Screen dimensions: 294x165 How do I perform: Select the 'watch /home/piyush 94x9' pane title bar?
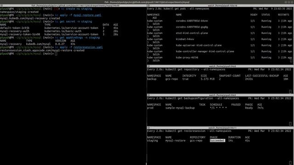[220, 95]
